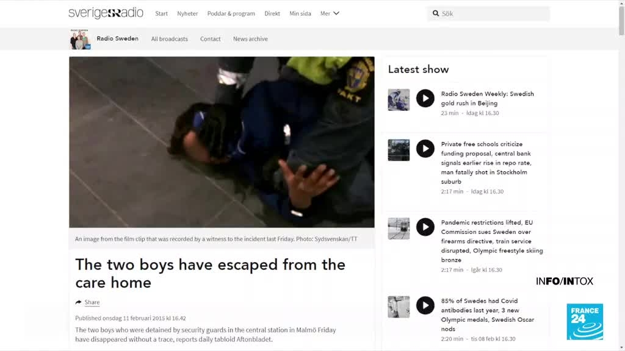Click the Share link text
This screenshot has height=351, width=625.
(92, 302)
